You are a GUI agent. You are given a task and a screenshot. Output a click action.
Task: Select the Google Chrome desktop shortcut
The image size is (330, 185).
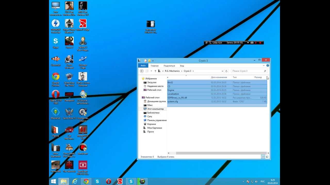click(55, 79)
